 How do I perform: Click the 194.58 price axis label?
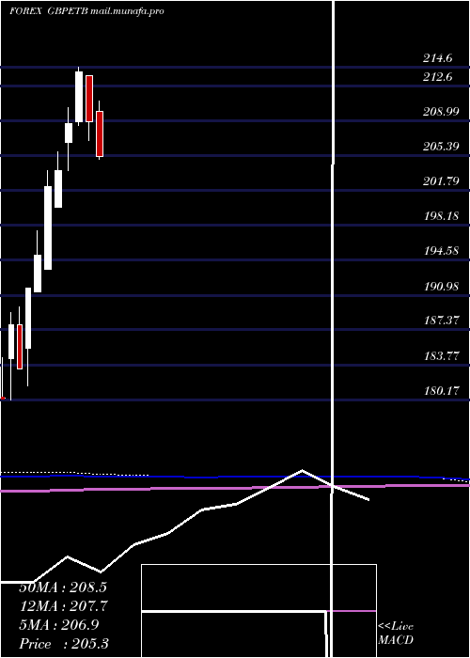tap(440, 251)
